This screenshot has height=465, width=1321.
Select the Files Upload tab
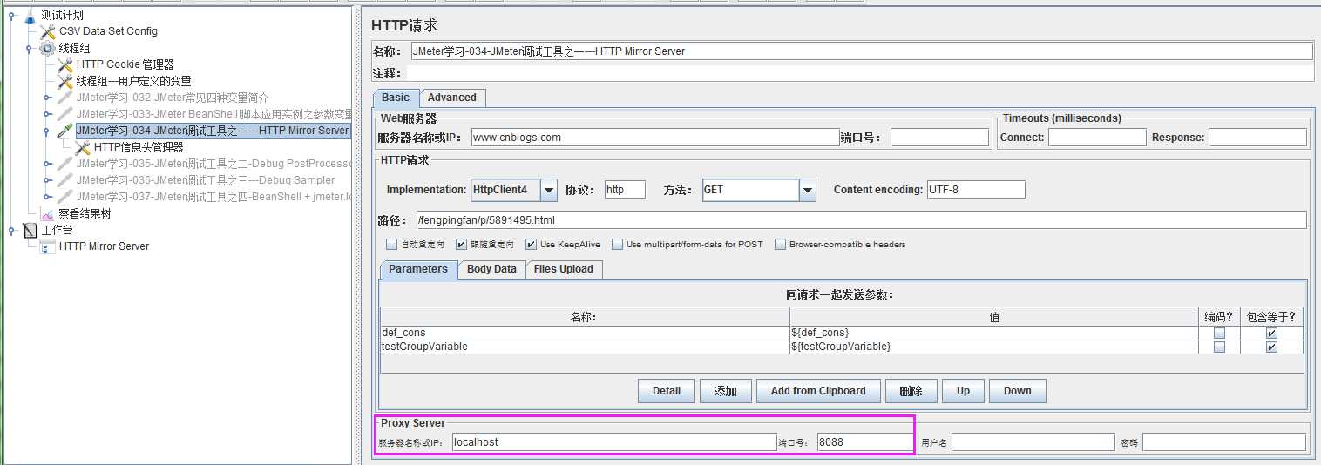(x=564, y=269)
